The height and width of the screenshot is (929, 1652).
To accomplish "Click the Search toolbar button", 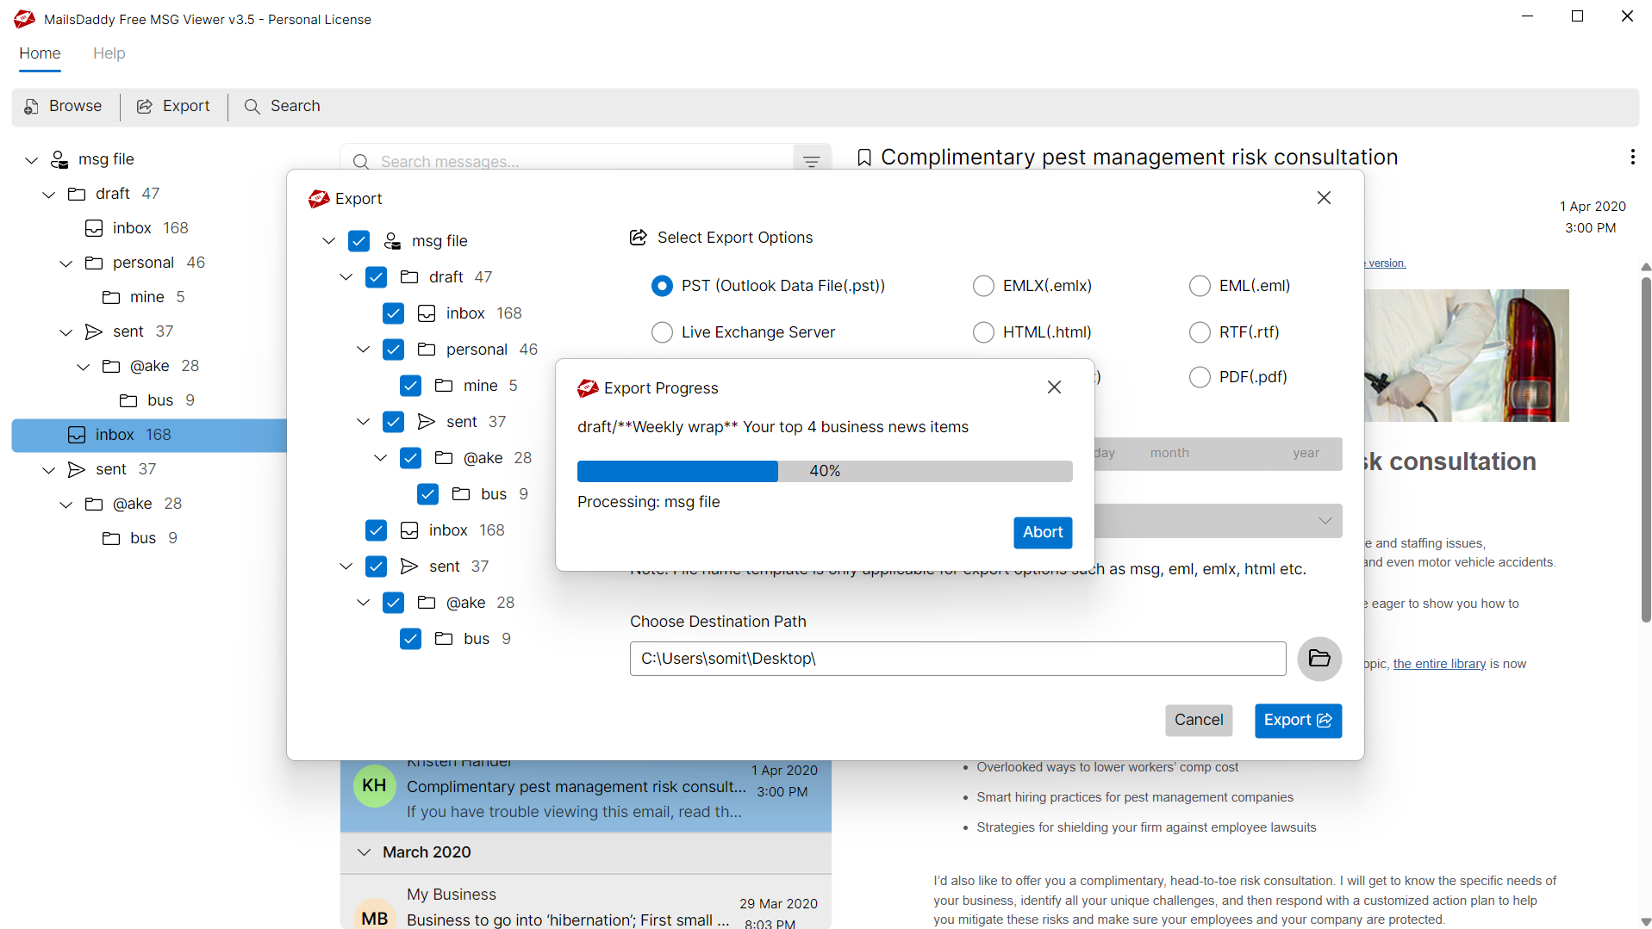I will [282, 106].
